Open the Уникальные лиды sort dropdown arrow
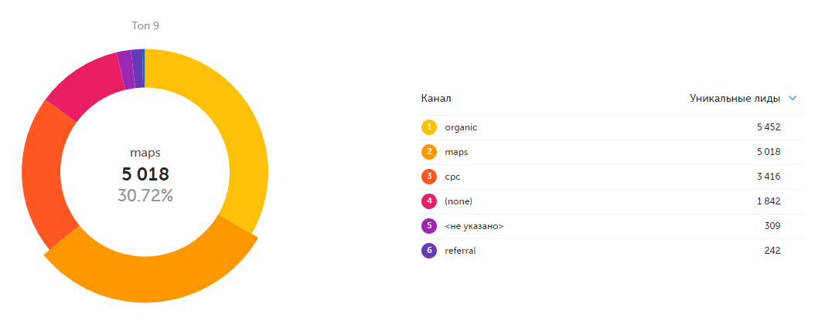 pyautogui.click(x=792, y=99)
